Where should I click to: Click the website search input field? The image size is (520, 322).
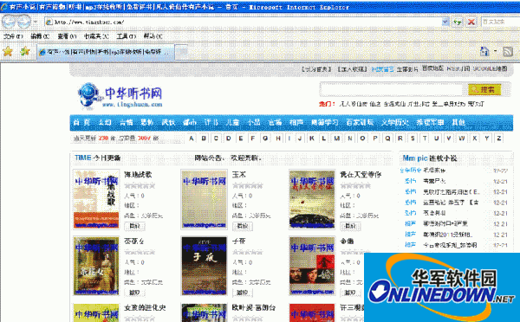(392, 89)
